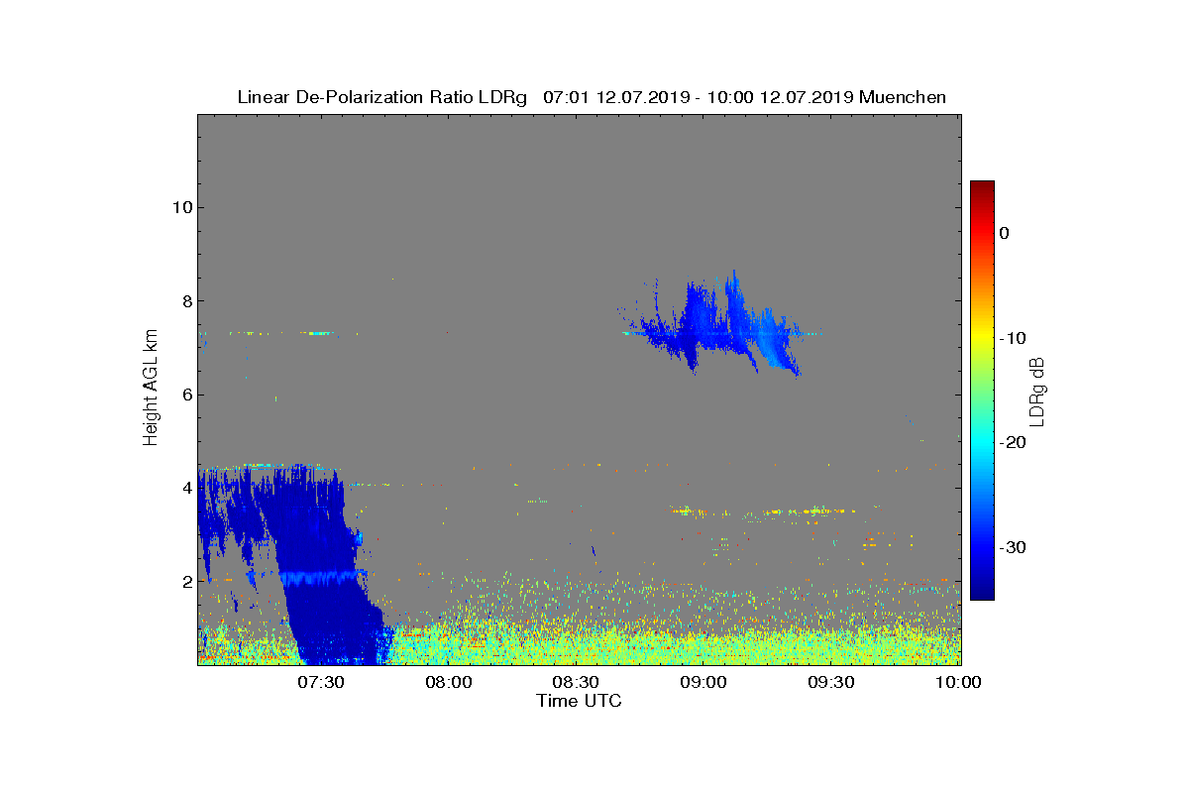Click the height tick label 6

185,395
